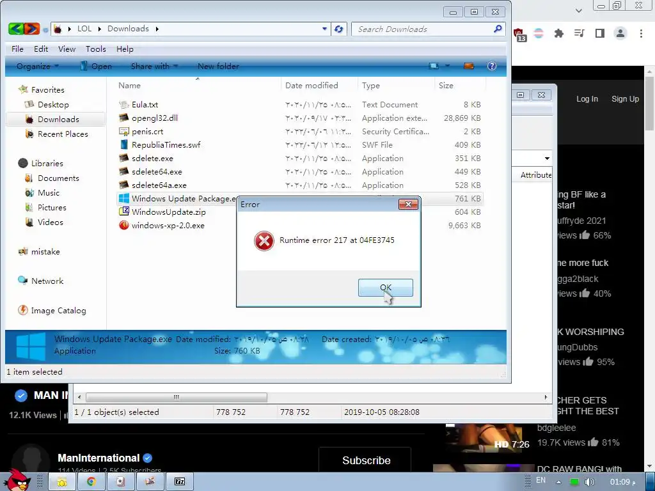This screenshot has width=655, height=491.
Task: Open the View menu
Action: 67,49
